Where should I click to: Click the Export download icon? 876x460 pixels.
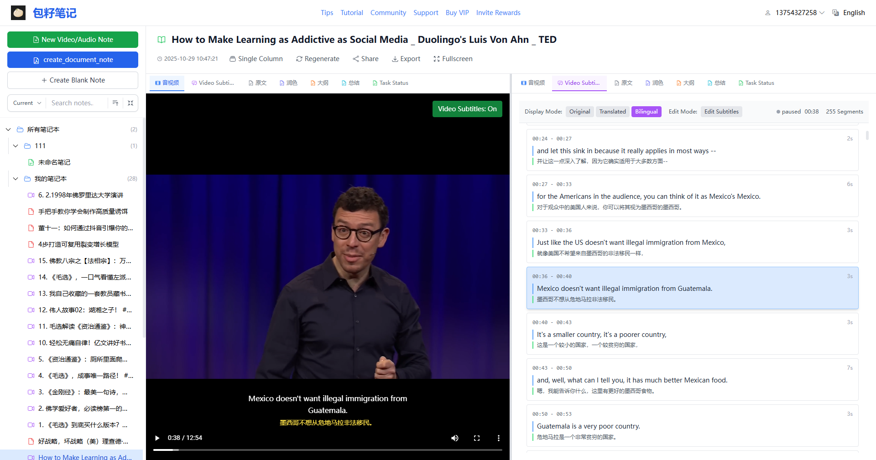[395, 59]
